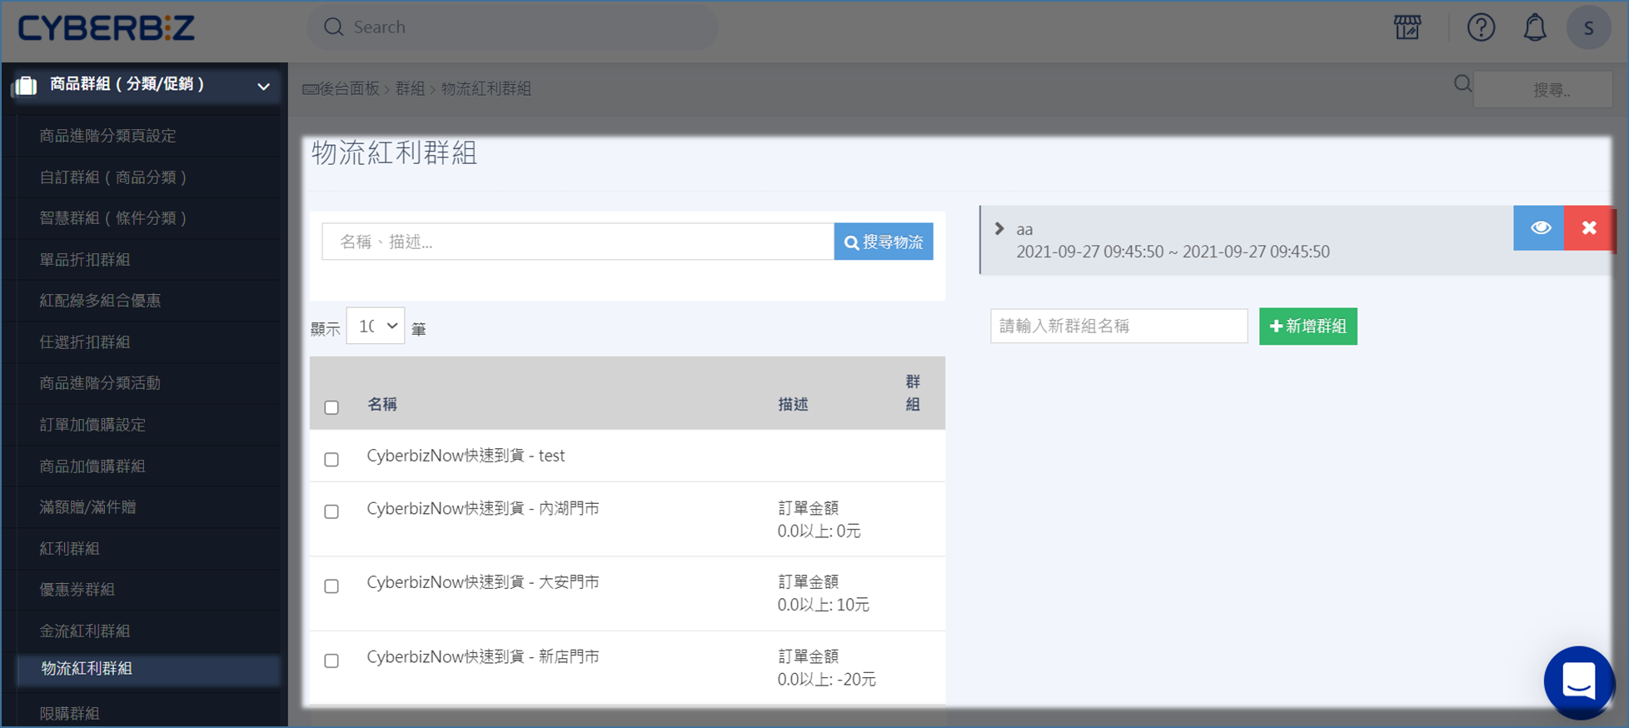Screen dimensions: 1629x728
Task: Expand the aa group chevron
Action: [x=999, y=228]
